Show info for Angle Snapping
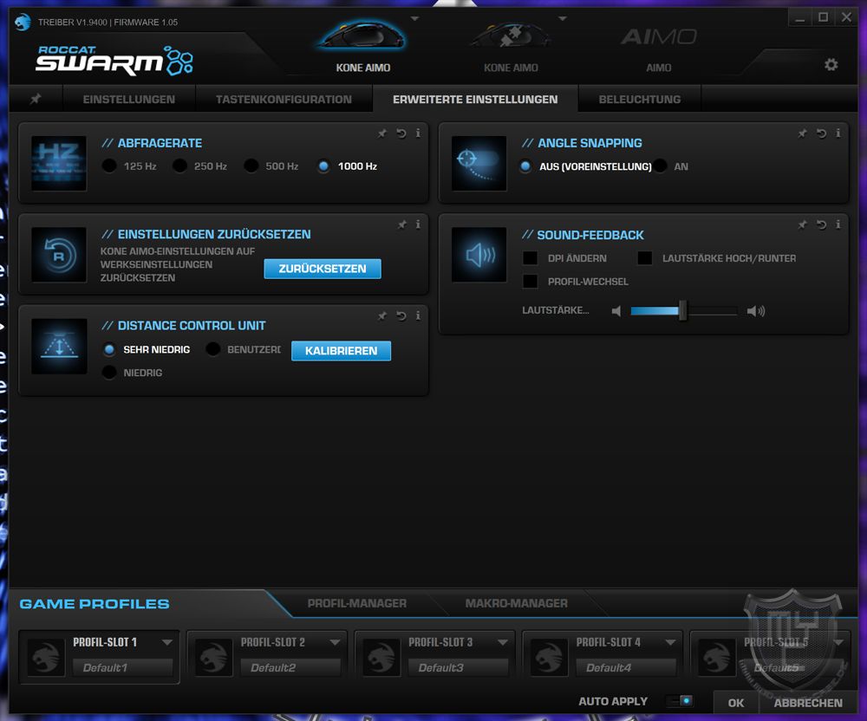 click(x=838, y=133)
